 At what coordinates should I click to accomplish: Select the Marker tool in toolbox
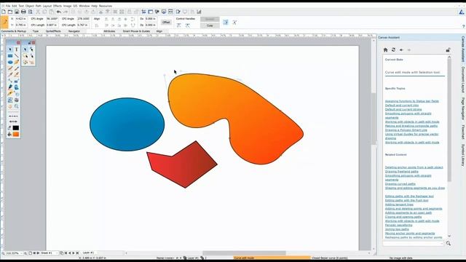(x=10, y=87)
